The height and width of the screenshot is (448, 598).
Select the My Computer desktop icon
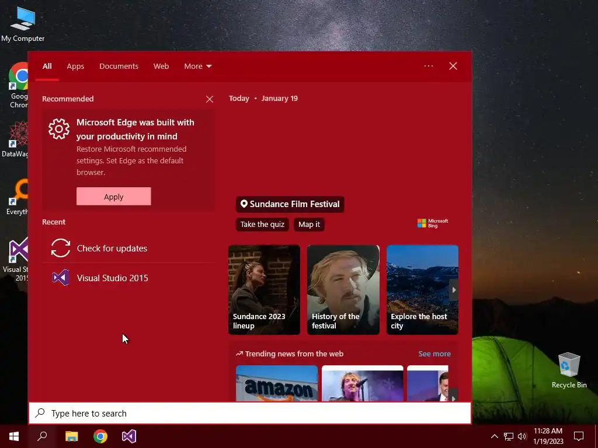pyautogui.click(x=23, y=24)
